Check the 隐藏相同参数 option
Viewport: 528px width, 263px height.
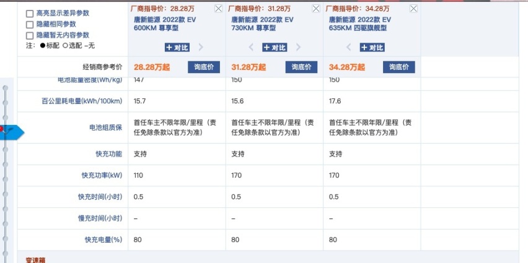[x=30, y=25]
